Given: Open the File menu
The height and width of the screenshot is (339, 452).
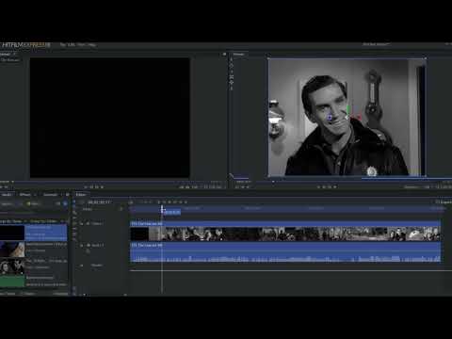Looking at the screenshot, I should click(63, 44).
